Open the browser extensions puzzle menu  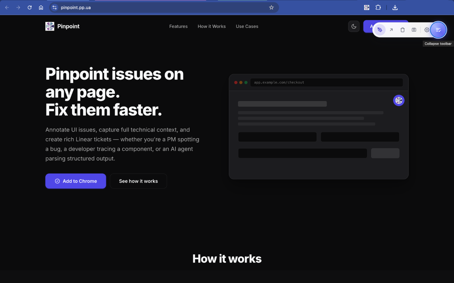tap(378, 7)
